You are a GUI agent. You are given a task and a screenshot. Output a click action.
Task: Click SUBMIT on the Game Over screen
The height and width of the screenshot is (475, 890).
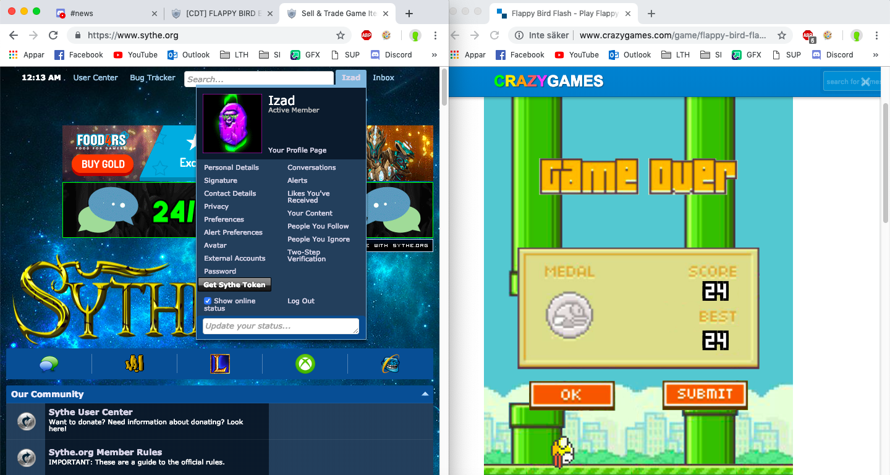click(705, 394)
